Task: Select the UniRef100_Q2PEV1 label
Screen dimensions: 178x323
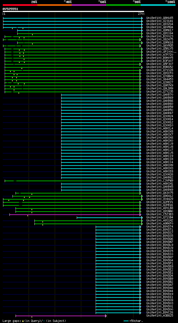Action: point(160,202)
